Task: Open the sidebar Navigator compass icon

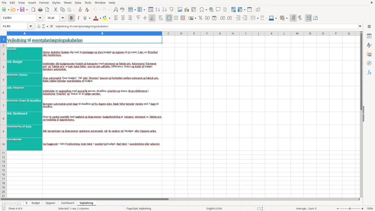Action: 369,63
